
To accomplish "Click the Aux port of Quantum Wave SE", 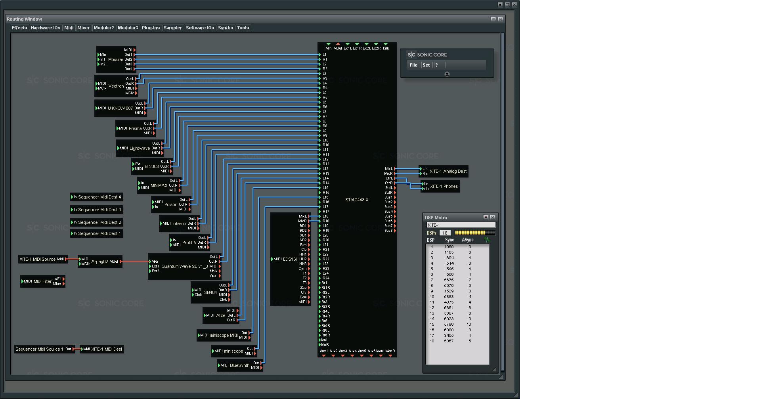I will [x=219, y=276].
